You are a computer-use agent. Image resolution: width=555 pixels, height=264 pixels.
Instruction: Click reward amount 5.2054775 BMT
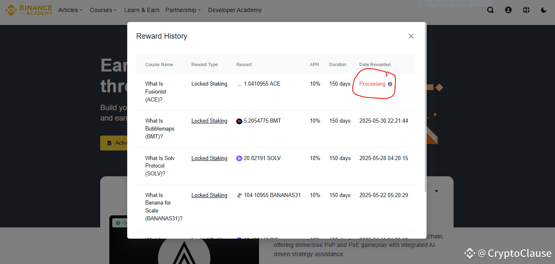click(x=262, y=121)
